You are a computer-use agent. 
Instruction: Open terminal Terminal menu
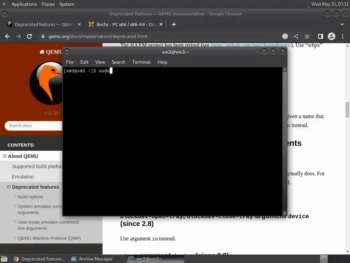pyautogui.click(x=141, y=62)
